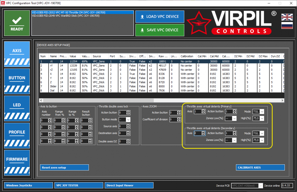
Task: Click the Double axes DZ stepper
Action: [124, 142]
